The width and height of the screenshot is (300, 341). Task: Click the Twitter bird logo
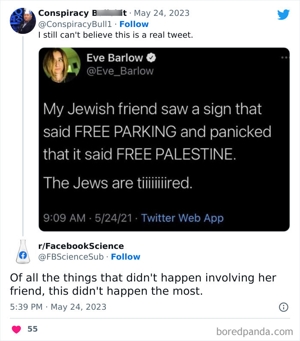click(x=283, y=15)
